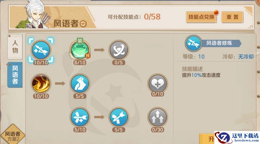Viewport: 260px width, 144px height.
Task: Select the grey swirl skill at 0/5
Action: (x=119, y=50)
